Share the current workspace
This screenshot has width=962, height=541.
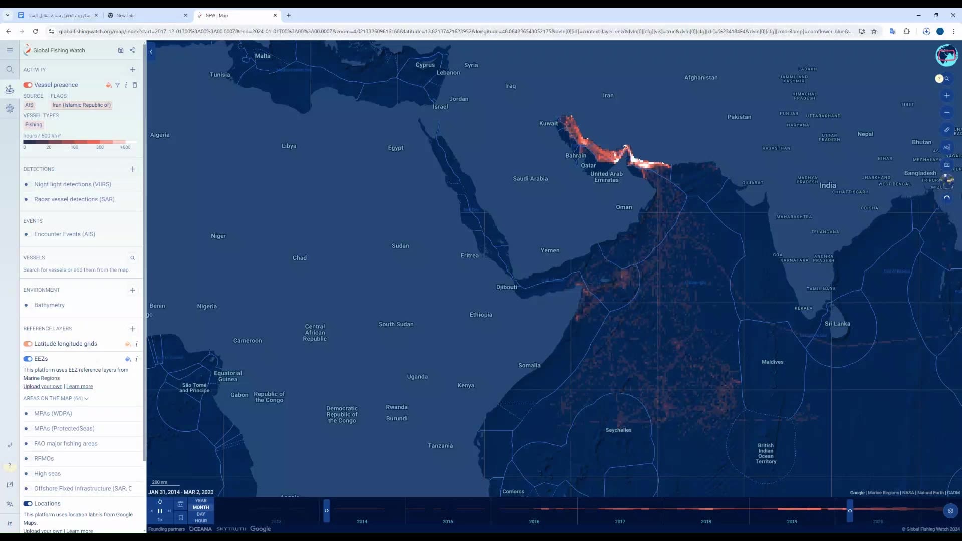tap(133, 50)
